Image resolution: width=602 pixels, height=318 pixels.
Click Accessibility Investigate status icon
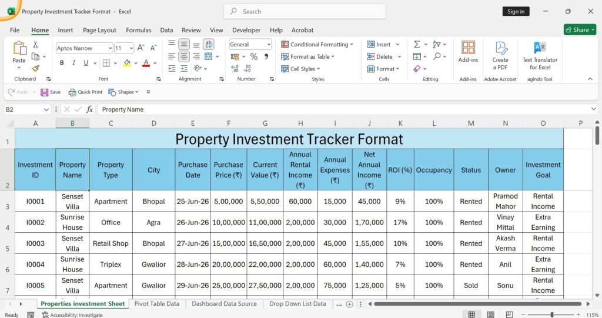[45, 315]
